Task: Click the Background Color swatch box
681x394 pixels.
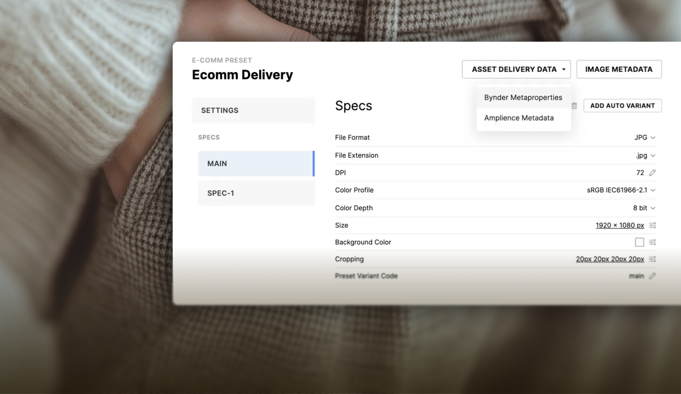Action: pos(639,242)
